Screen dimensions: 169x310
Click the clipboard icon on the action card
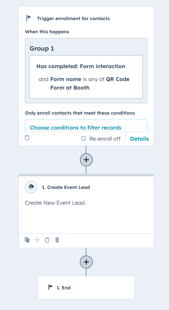coord(47,240)
